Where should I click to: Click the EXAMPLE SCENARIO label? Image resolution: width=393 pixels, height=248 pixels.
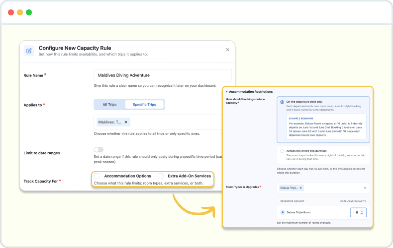(301, 119)
